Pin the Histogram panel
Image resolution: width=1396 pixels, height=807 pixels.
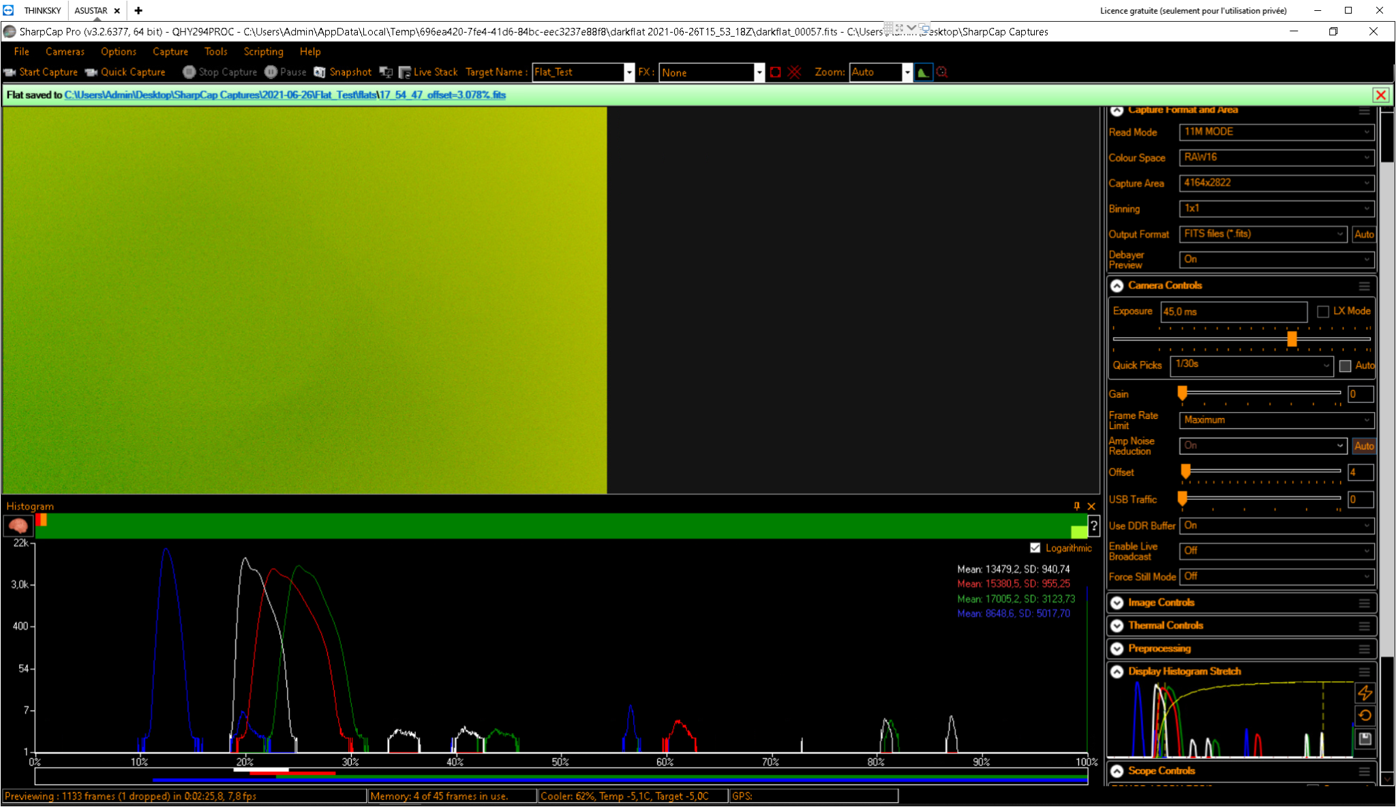1077,506
